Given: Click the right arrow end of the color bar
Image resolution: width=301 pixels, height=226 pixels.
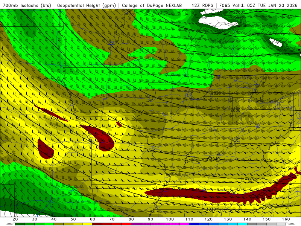Looking at the screenshot, I should [290, 224].
